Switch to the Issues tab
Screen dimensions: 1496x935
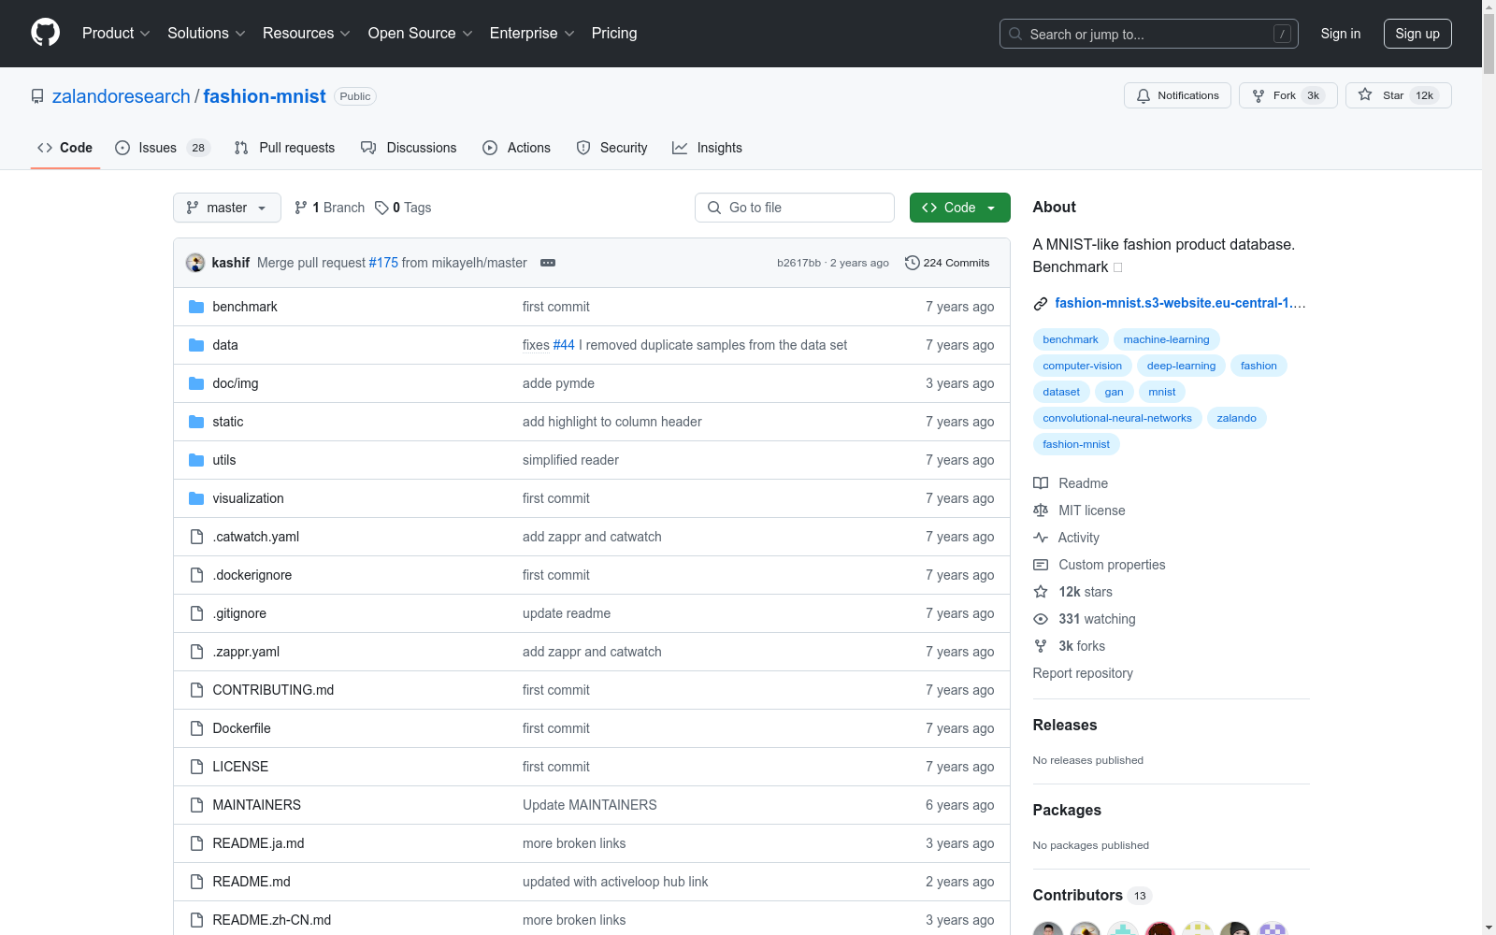163,148
